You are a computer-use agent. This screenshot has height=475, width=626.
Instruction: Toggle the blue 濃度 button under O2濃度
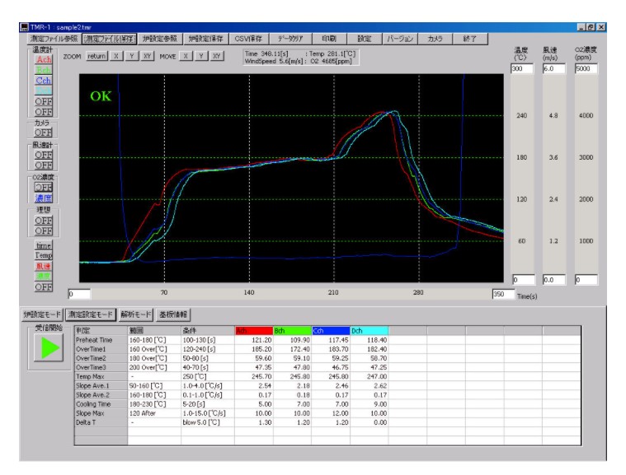(x=43, y=198)
